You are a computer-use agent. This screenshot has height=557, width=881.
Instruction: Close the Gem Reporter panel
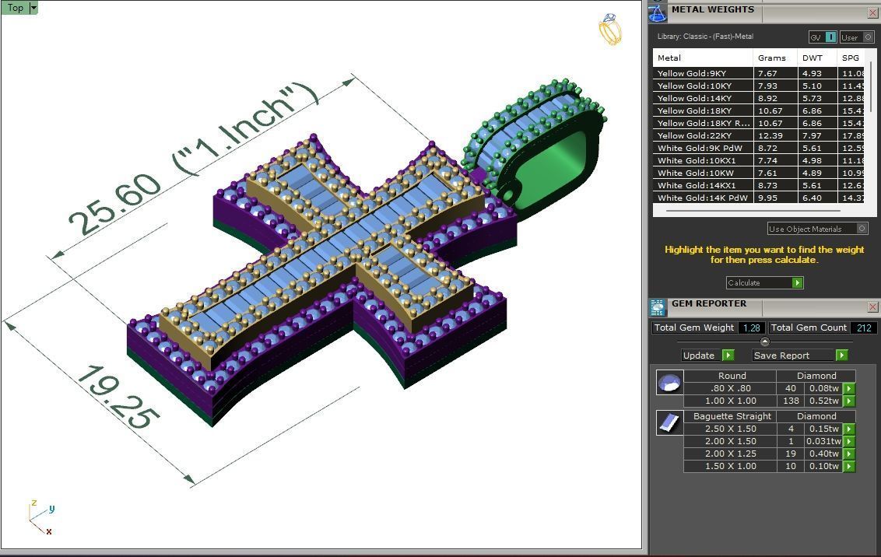point(872,307)
